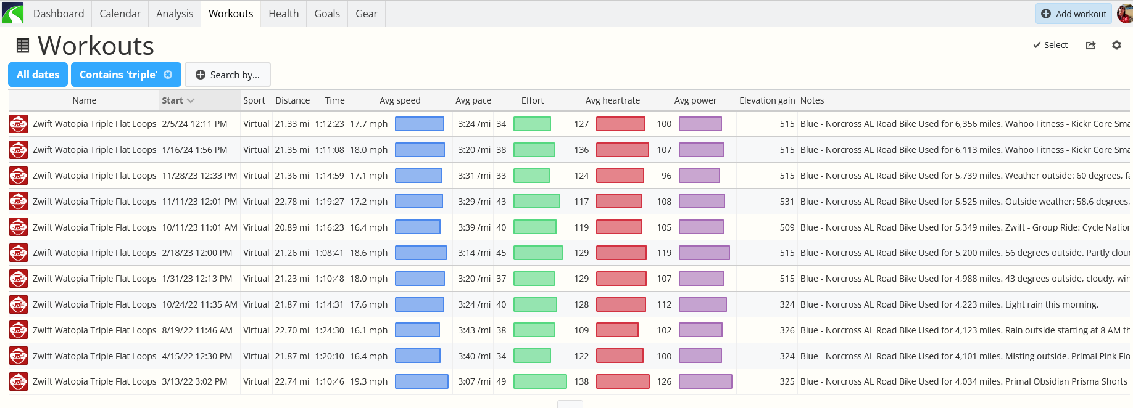This screenshot has height=408, width=1133.
Task: Go to the Gear tab
Action: (367, 14)
